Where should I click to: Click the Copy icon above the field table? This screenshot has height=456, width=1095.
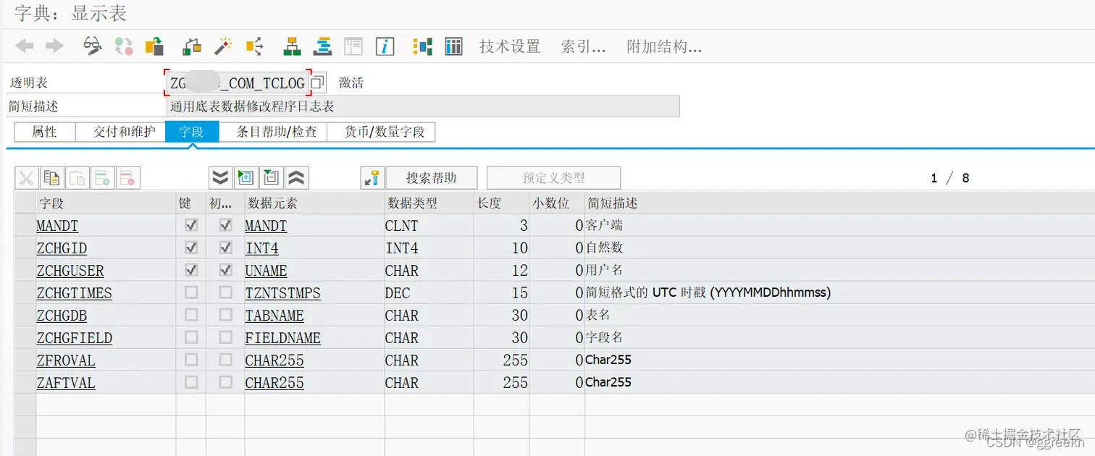(51, 177)
